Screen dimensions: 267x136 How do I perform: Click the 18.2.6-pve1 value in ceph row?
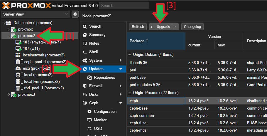pos(228,101)
